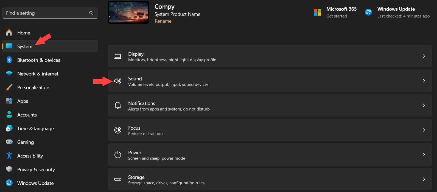Expand Display settings via its chevron
The height and width of the screenshot is (192, 437).
424,56
